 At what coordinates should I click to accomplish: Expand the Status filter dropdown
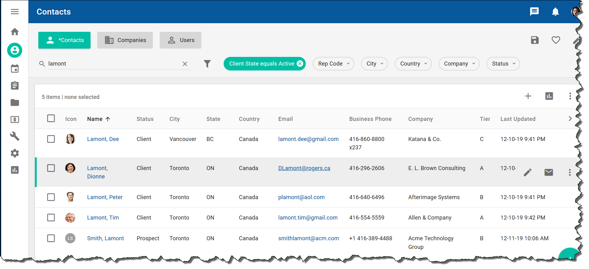pos(503,64)
